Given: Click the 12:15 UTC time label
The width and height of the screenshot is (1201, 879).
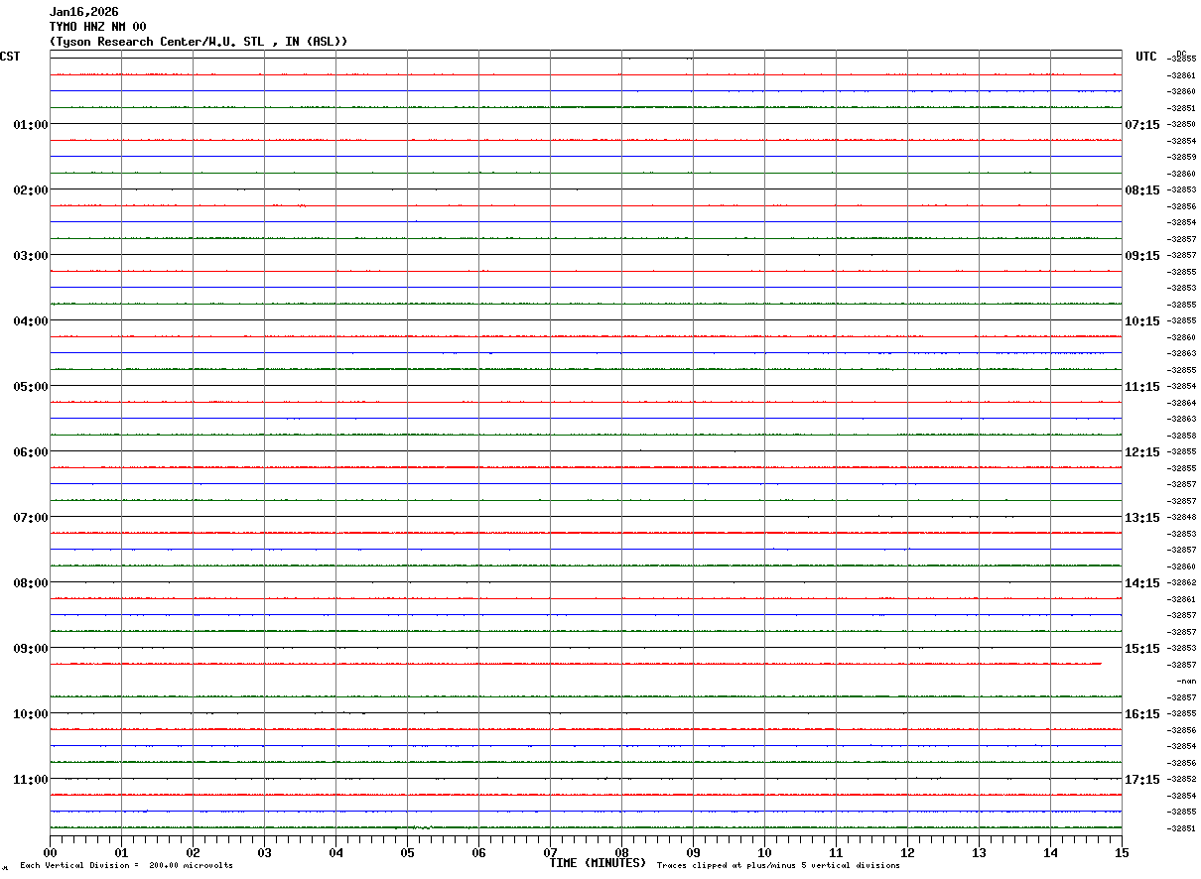Looking at the screenshot, I should tap(1141, 451).
